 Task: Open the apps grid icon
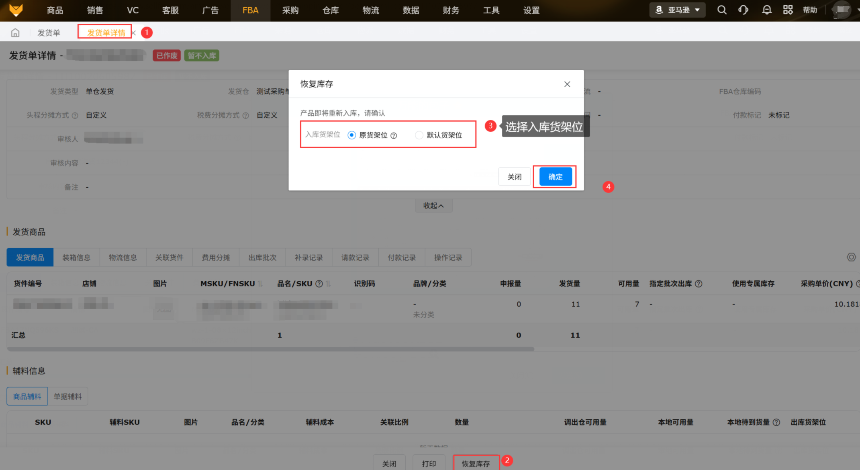tap(788, 10)
